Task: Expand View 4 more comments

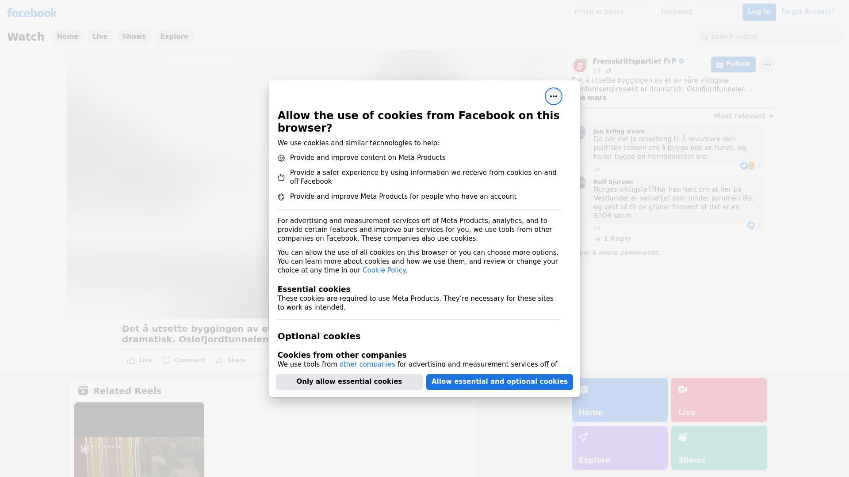Action: [619, 253]
